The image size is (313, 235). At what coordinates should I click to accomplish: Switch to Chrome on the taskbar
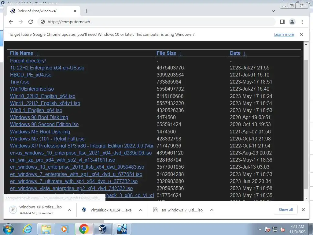pyautogui.click(x=84, y=229)
